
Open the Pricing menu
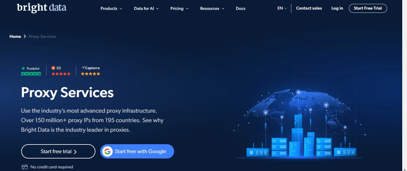point(179,8)
